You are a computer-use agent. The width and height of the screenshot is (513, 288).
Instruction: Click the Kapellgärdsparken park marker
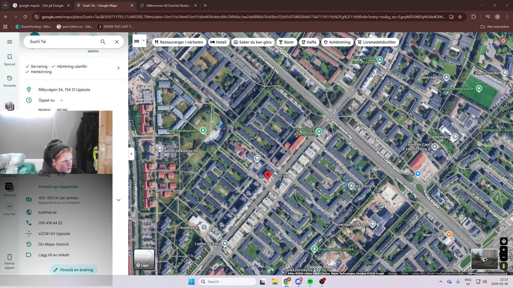click(x=203, y=130)
